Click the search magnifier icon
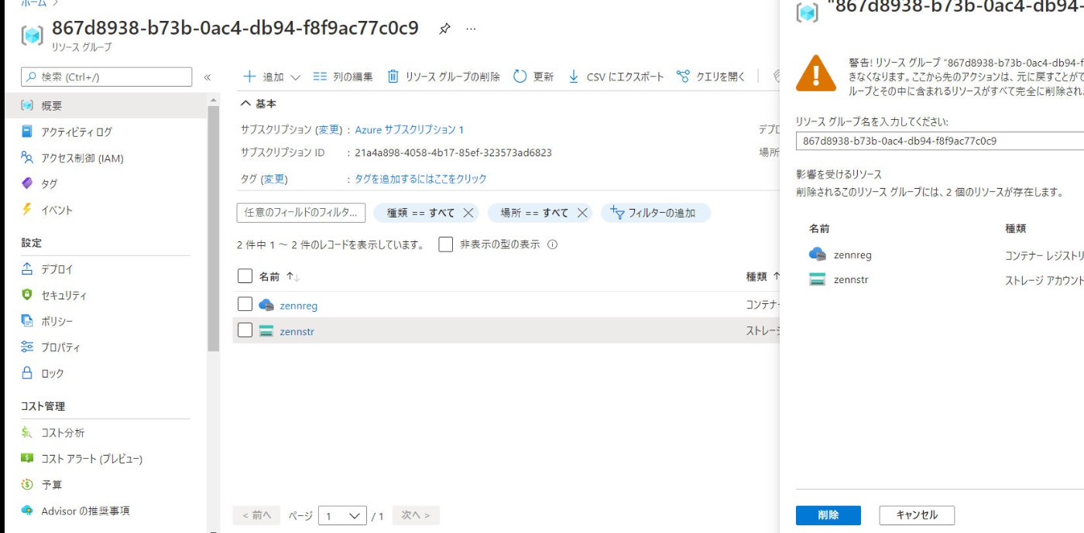This screenshot has width=1084, height=533. (x=32, y=77)
